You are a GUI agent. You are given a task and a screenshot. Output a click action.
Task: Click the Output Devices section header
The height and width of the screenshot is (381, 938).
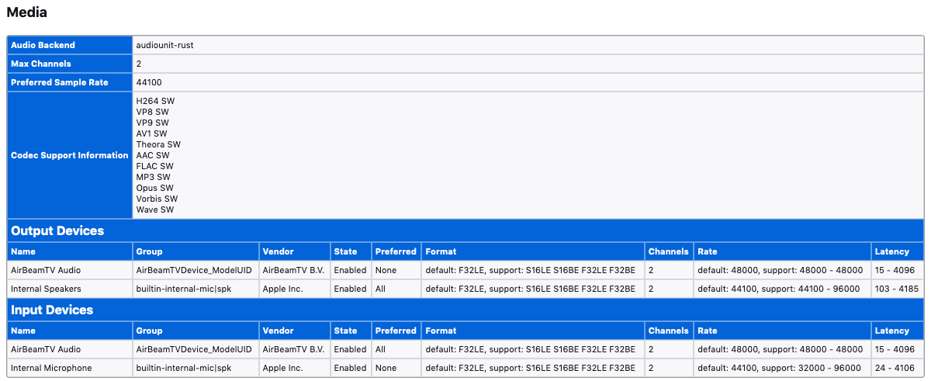click(x=57, y=230)
